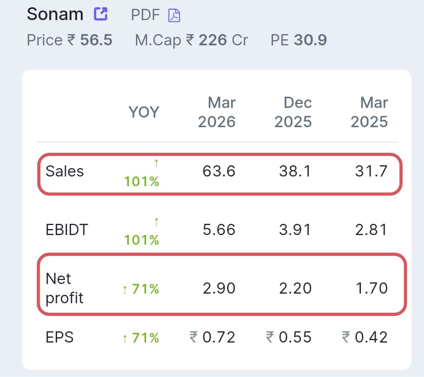Screen dimensions: 424x377
Task: Click the EBIDT row label
Action: click(67, 230)
